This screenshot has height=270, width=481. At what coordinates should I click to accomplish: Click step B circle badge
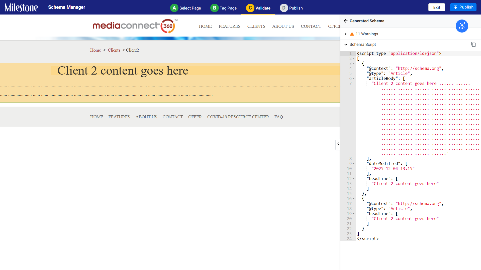(214, 8)
